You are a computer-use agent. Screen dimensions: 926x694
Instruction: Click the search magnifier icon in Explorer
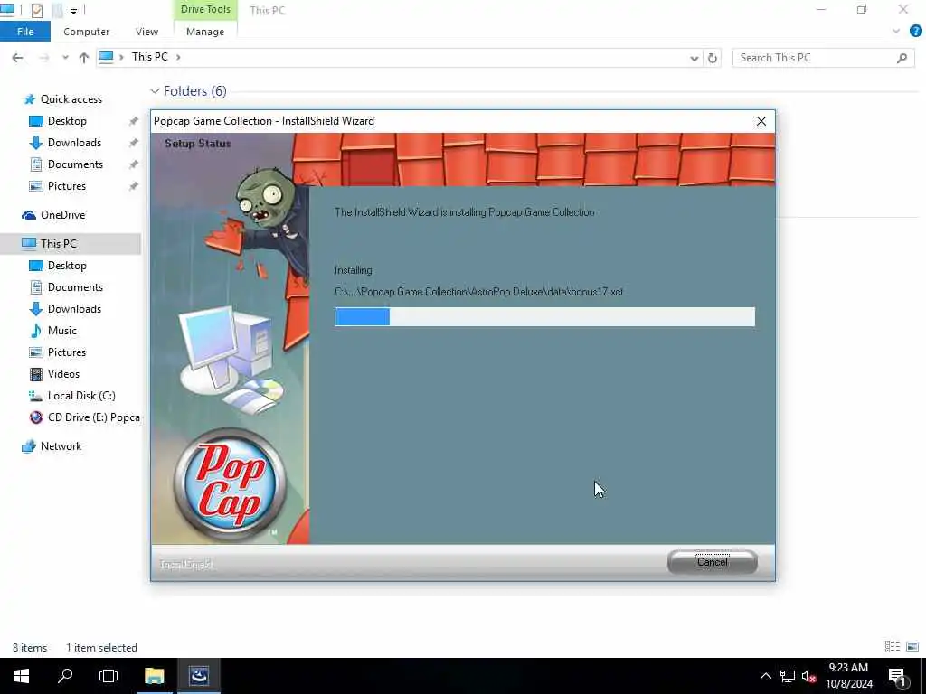point(902,58)
